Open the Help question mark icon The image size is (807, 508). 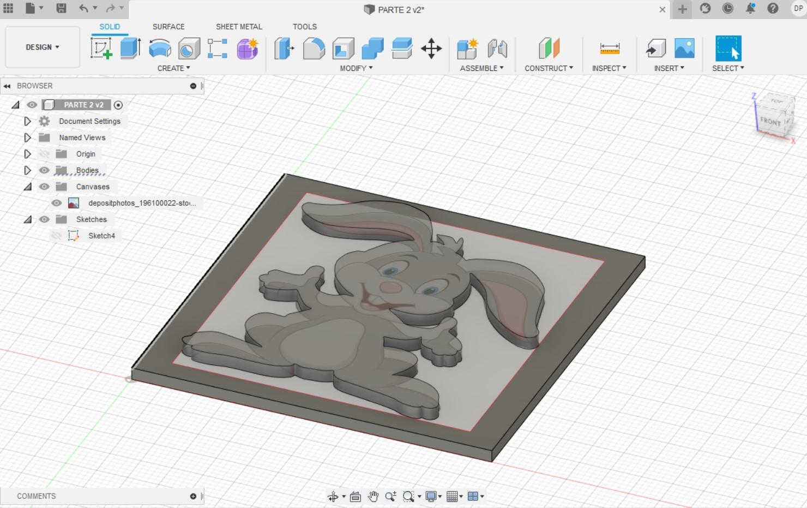[773, 8]
